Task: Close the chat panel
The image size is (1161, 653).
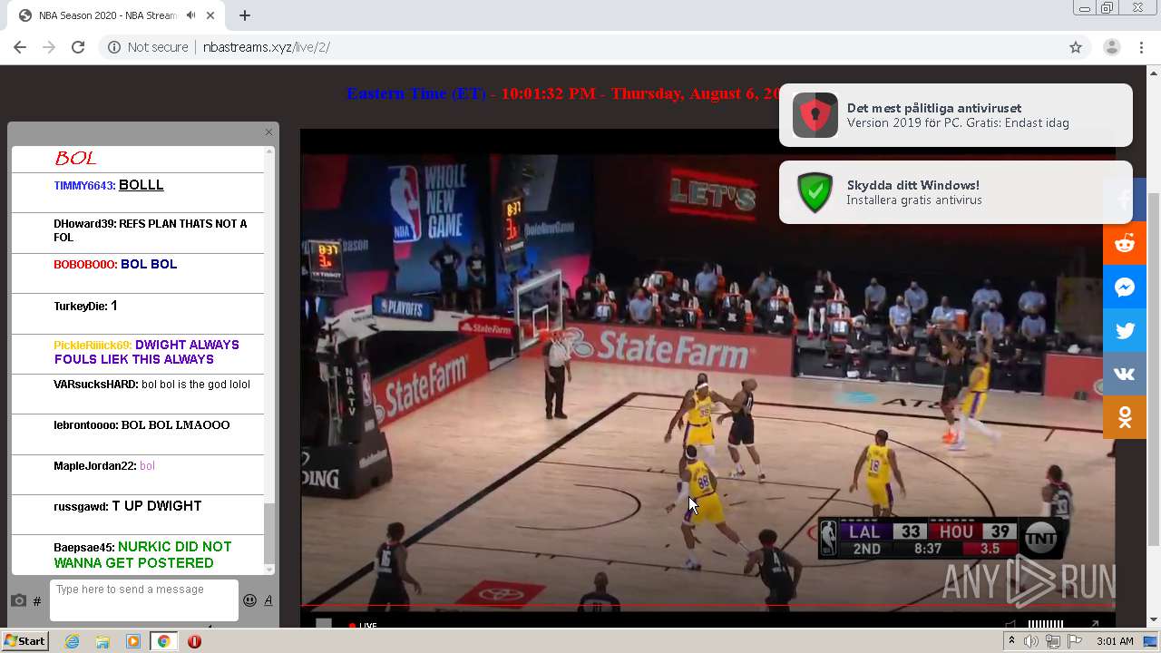Action: tap(268, 132)
